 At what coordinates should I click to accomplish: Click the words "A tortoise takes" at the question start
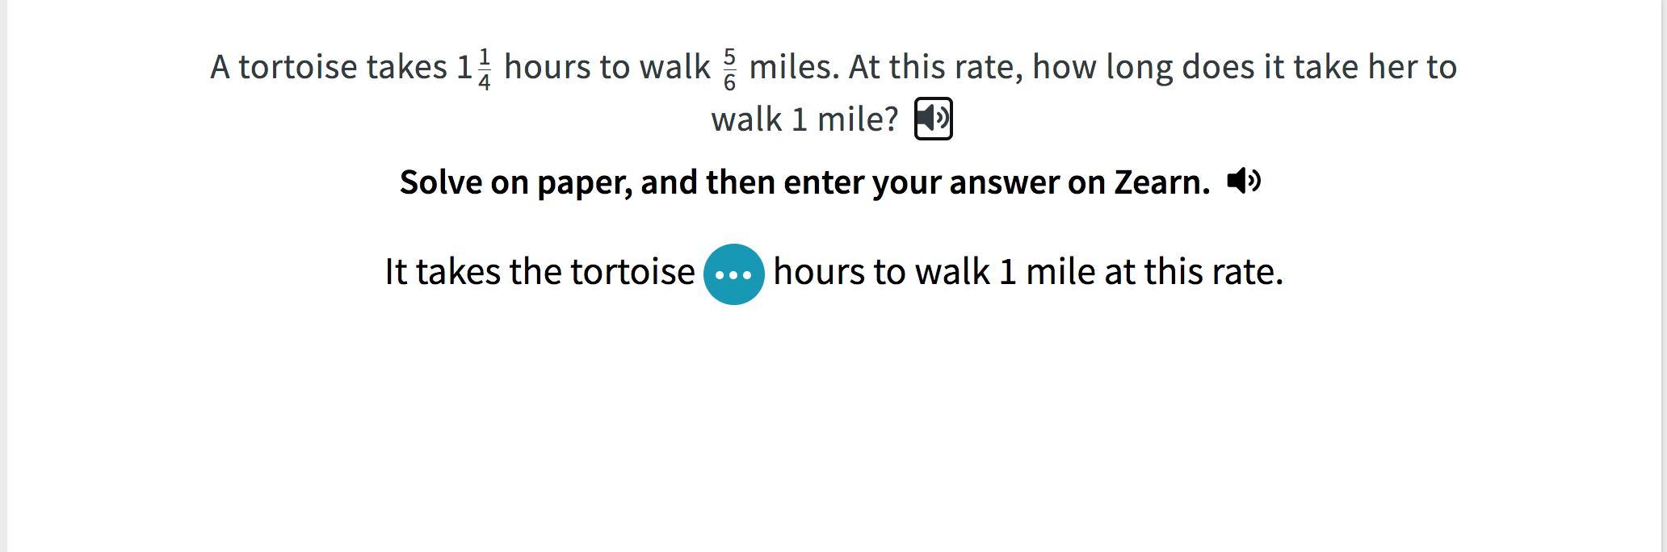coord(329,67)
